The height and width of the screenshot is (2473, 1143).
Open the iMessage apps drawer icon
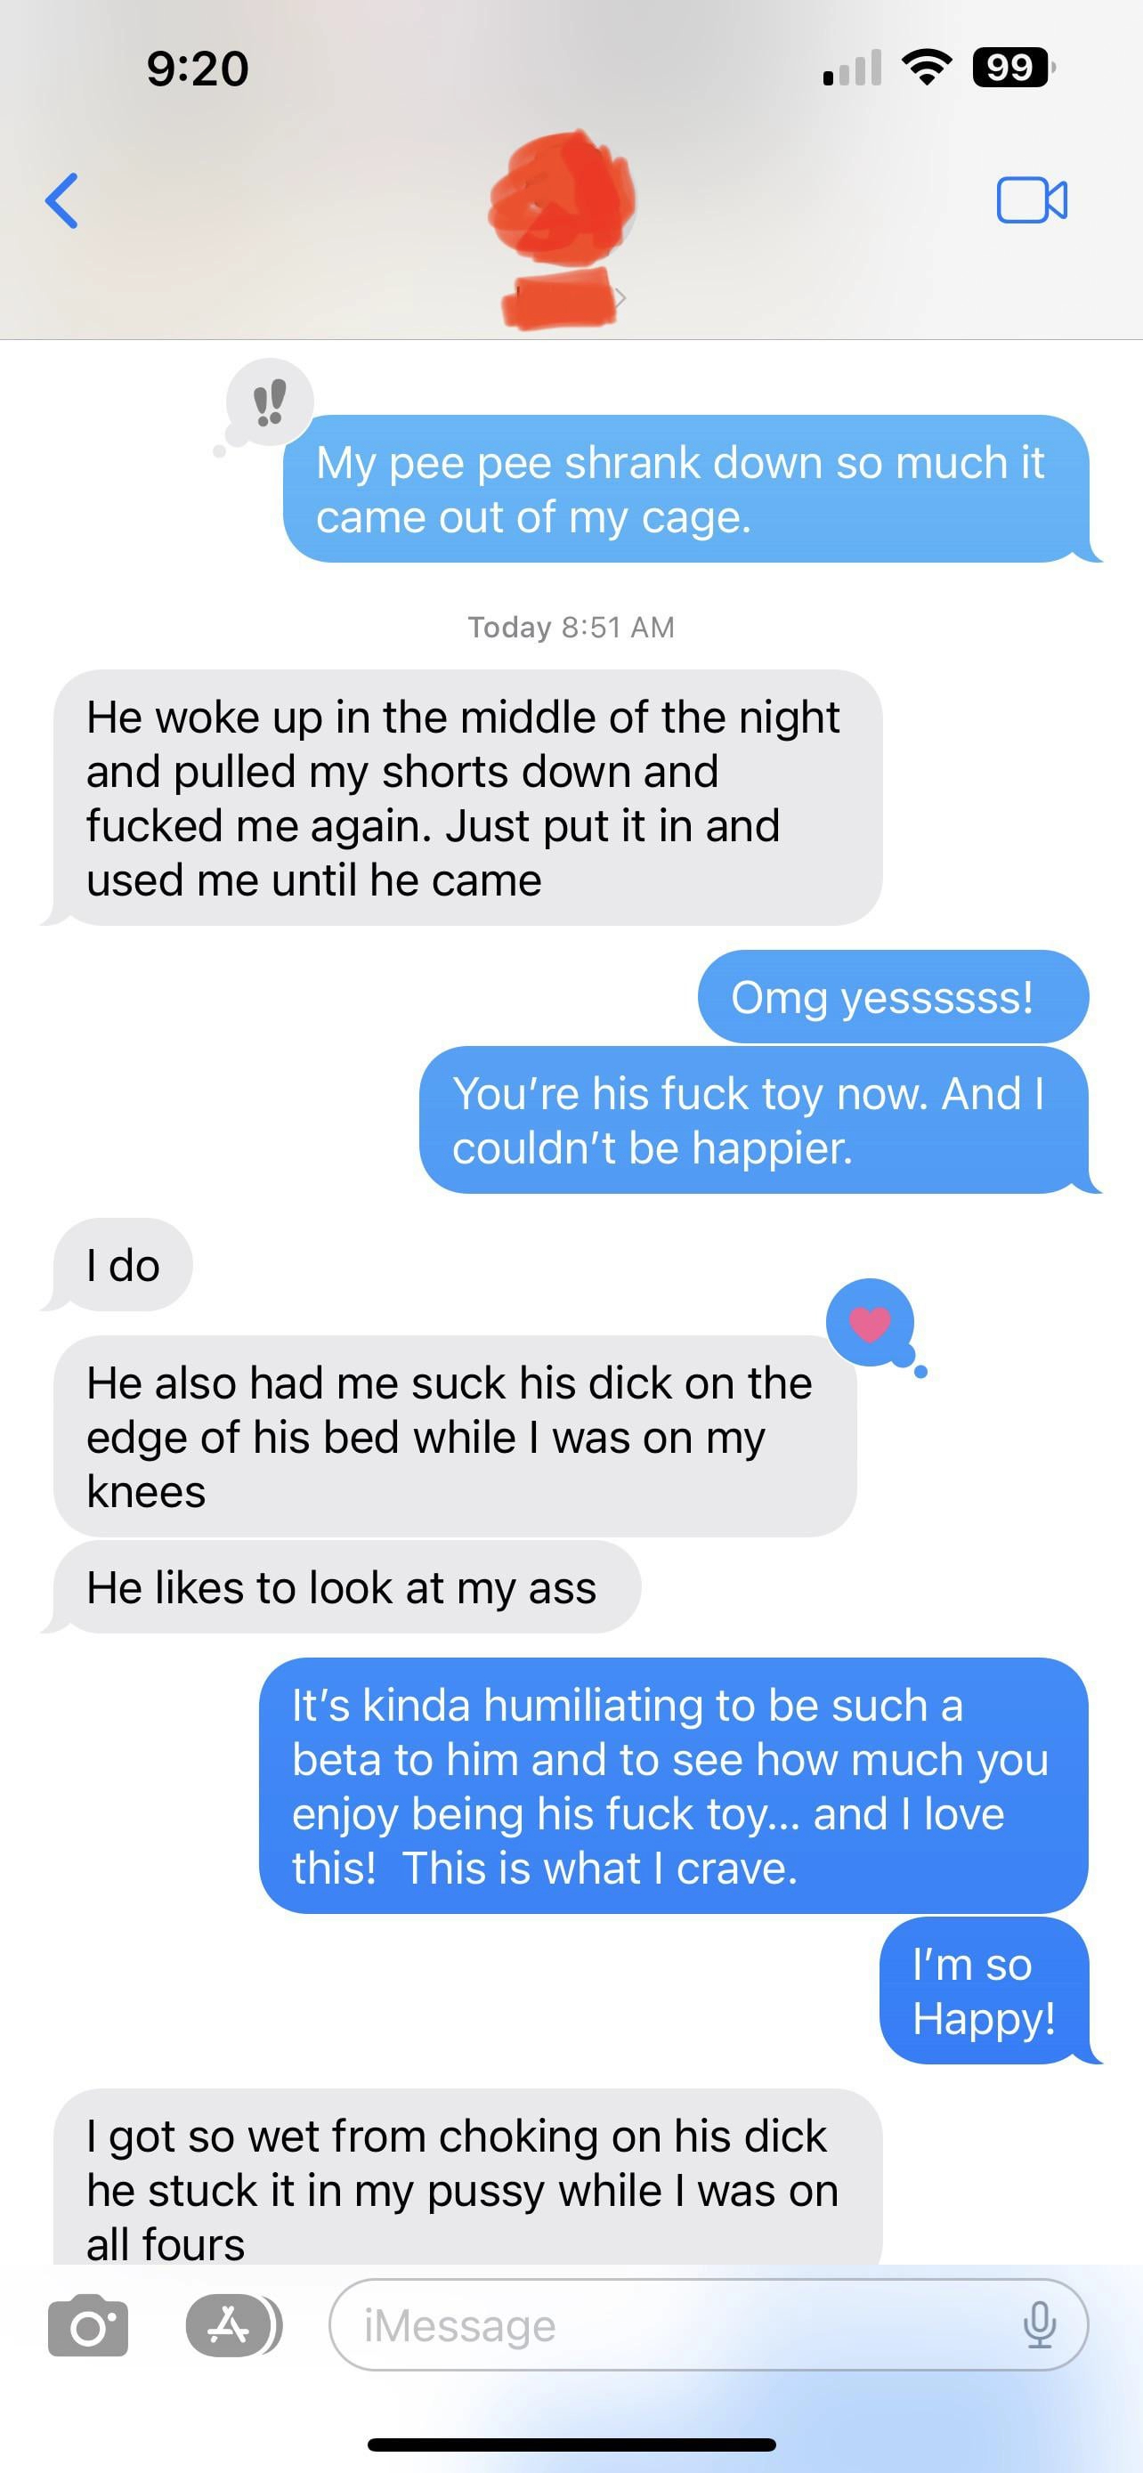click(x=233, y=2325)
